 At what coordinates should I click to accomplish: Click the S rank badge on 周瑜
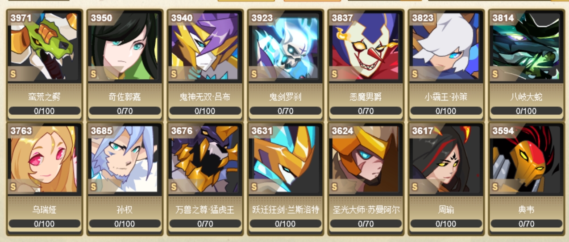click(415, 187)
